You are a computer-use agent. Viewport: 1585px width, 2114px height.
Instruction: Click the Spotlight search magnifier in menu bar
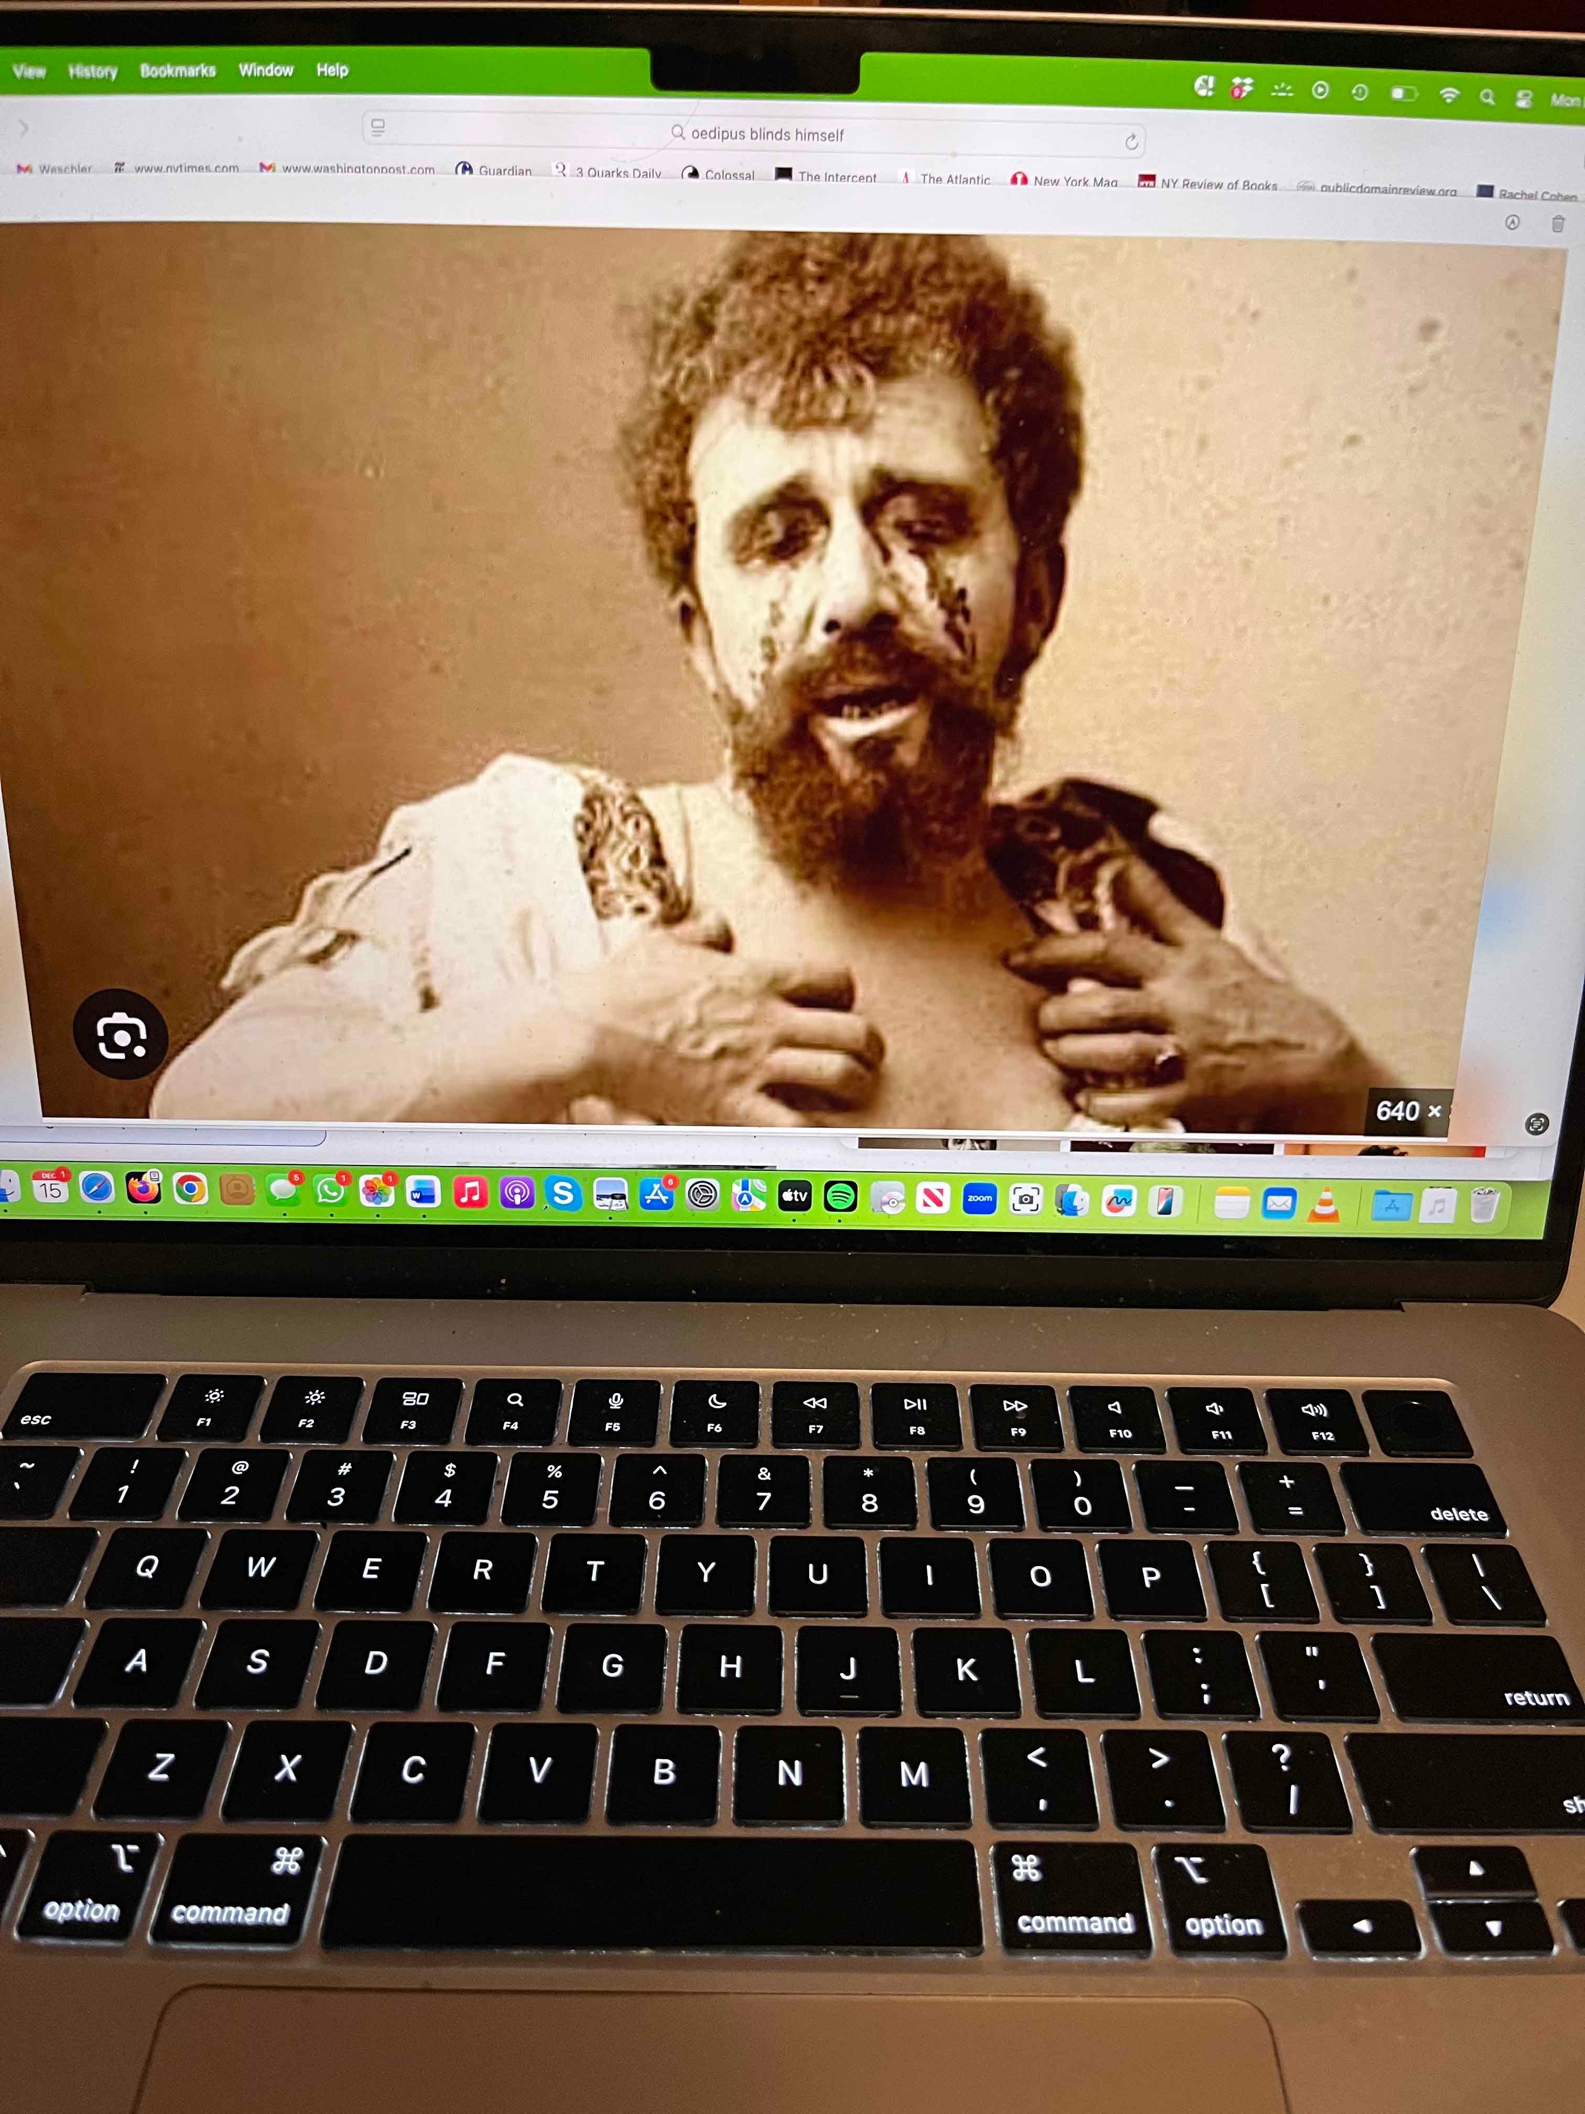pyautogui.click(x=1486, y=96)
